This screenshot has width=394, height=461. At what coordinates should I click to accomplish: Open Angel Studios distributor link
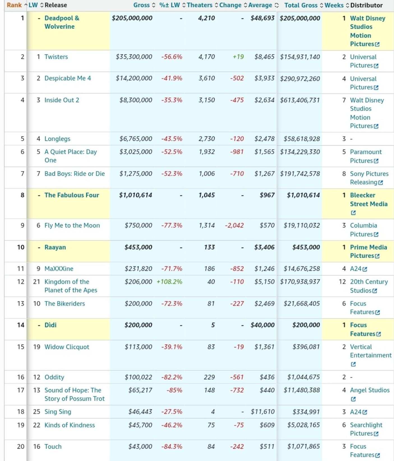point(370,390)
